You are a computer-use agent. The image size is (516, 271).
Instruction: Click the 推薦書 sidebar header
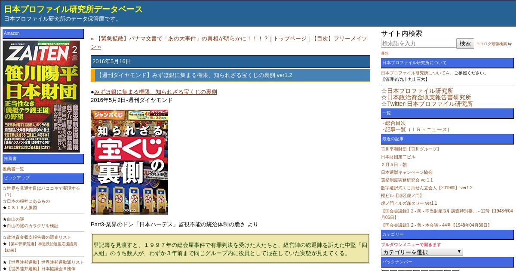click(x=43, y=159)
